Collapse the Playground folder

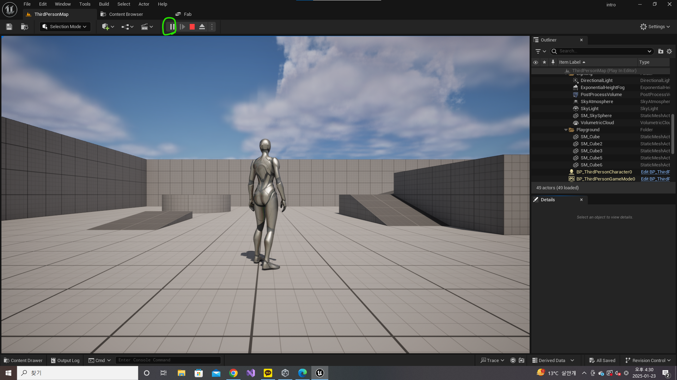click(566, 130)
